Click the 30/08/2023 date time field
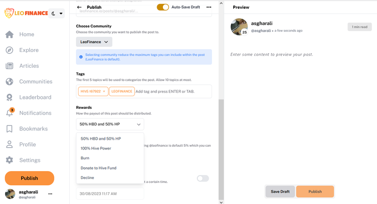This screenshot has width=377, height=204. pos(110,194)
